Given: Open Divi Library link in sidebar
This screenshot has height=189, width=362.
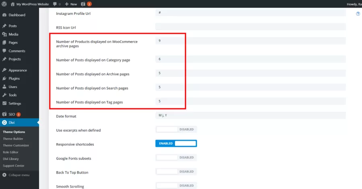Looking at the screenshot, I should coord(10,159).
